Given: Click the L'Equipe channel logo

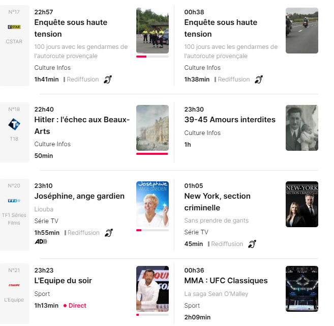Looking at the screenshot, I should (x=14, y=285).
